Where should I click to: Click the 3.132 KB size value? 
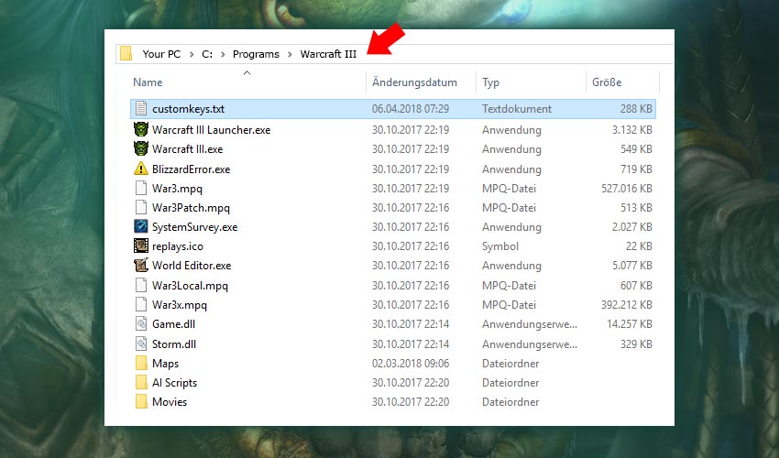[x=632, y=130]
